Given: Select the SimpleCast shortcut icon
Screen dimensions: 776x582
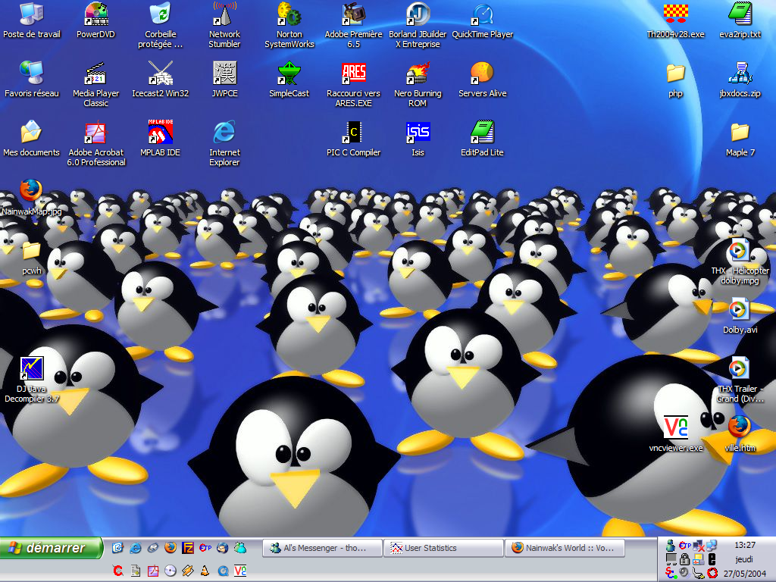Looking at the screenshot, I should click(289, 74).
